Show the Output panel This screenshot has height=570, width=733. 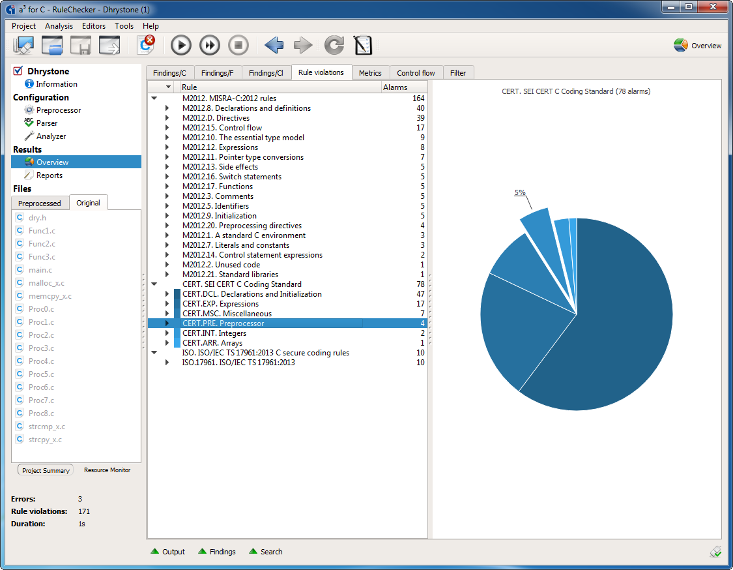(x=168, y=552)
